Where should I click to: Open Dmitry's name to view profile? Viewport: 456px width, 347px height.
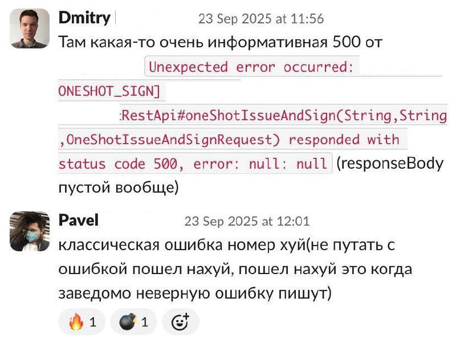[x=84, y=18]
